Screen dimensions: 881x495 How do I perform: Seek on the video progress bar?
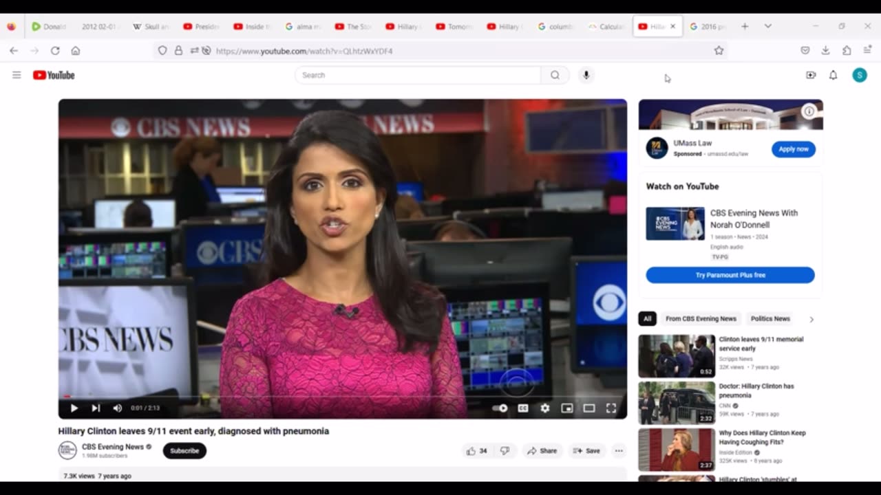click(x=342, y=397)
